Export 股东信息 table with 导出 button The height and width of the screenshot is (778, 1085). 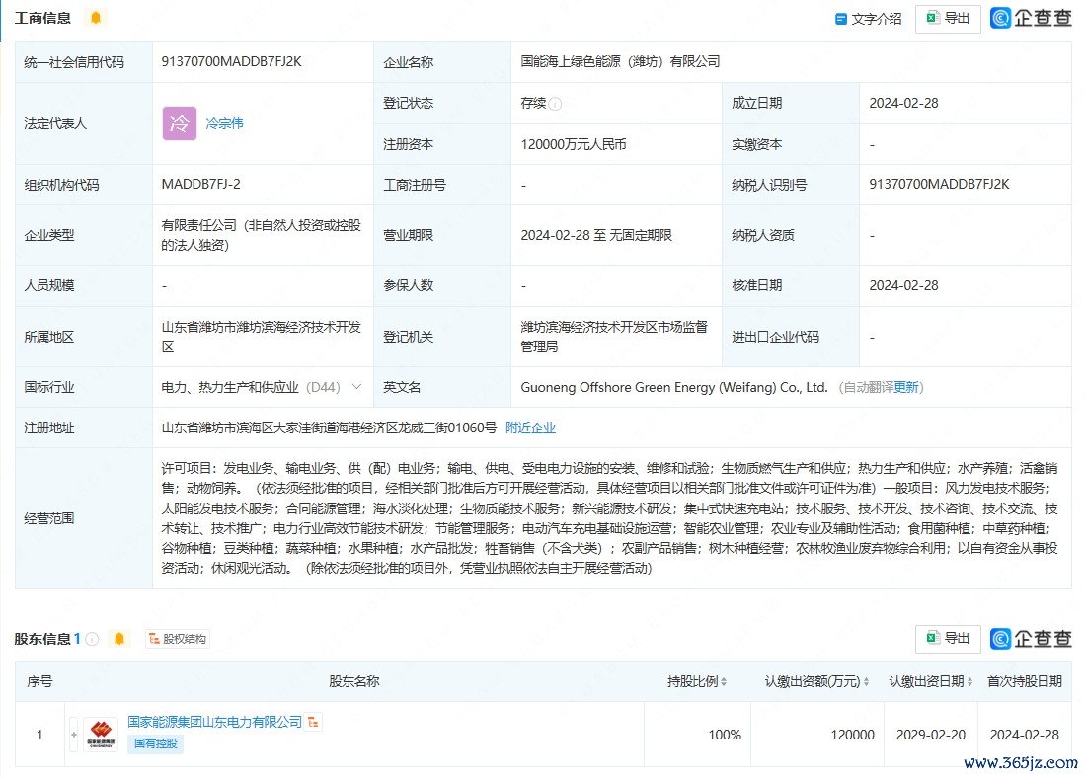948,638
